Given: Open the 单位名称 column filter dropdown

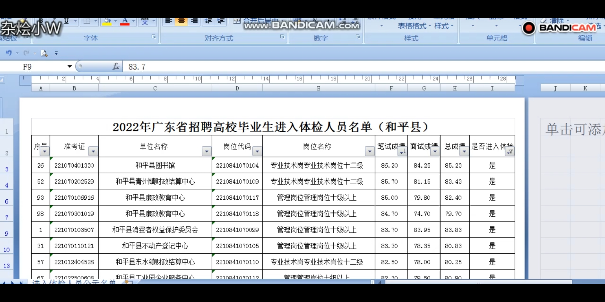Looking at the screenshot, I should click(207, 152).
